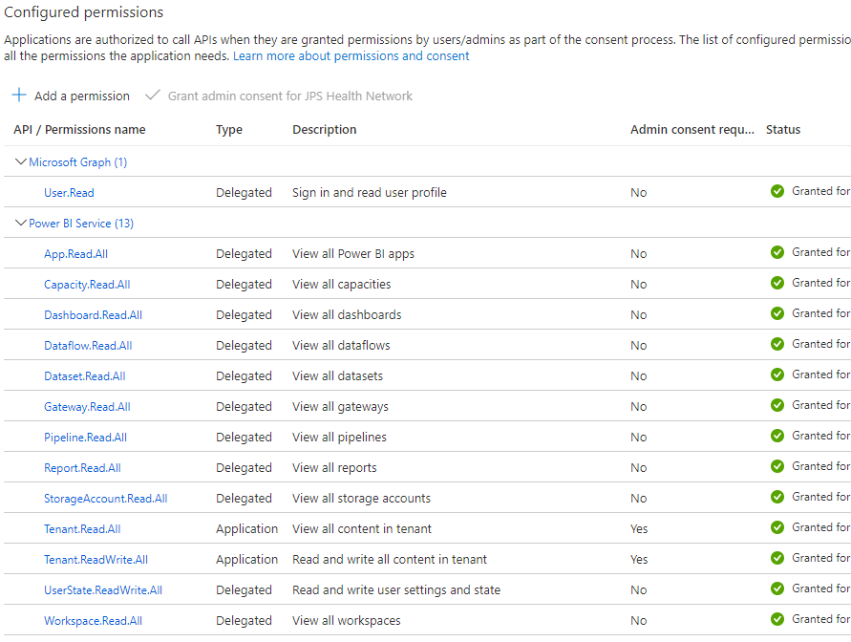Image resolution: width=851 pixels, height=642 pixels.
Task: Click green granted icon in StorageAccount.Read.All row
Action: 777,497
